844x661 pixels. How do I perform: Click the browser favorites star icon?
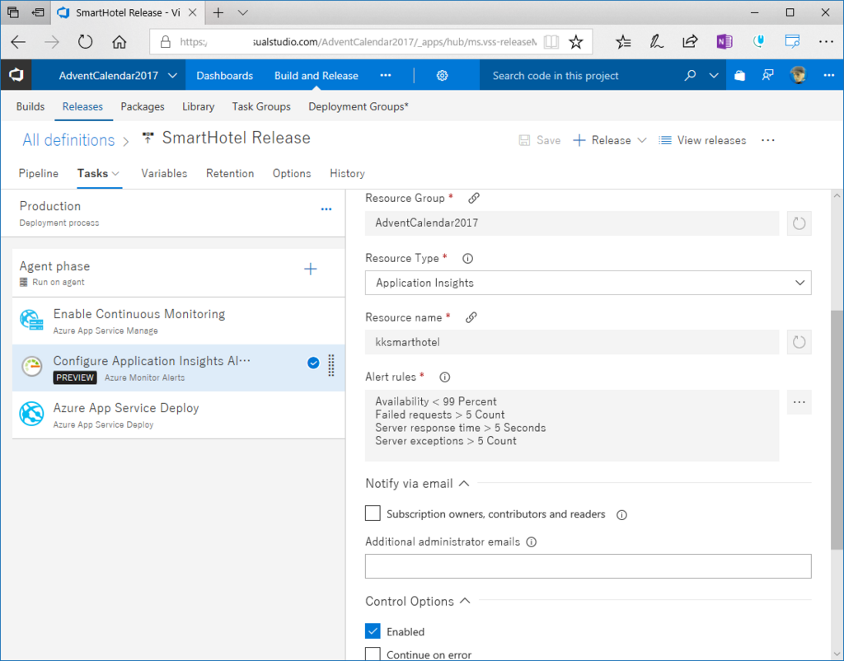click(x=575, y=42)
